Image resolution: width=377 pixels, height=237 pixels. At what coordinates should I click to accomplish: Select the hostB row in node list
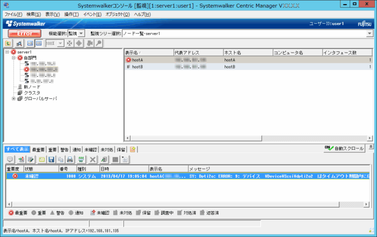click(248, 66)
